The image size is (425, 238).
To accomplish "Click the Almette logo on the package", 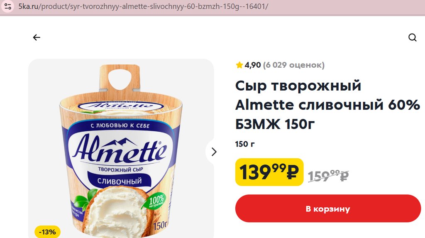I will 120,149.
